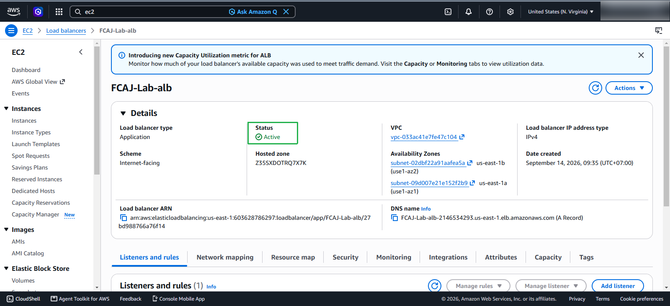Expand the Manage rules dropdown
This screenshot has height=306, width=670.
pyautogui.click(x=478, y=286)
